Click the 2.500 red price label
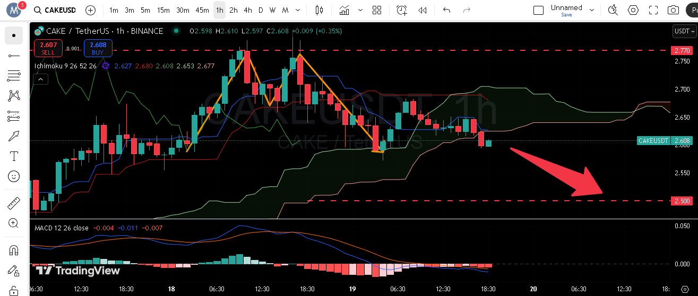This screenshot has height=296, width=698. (x=682, y=201)
